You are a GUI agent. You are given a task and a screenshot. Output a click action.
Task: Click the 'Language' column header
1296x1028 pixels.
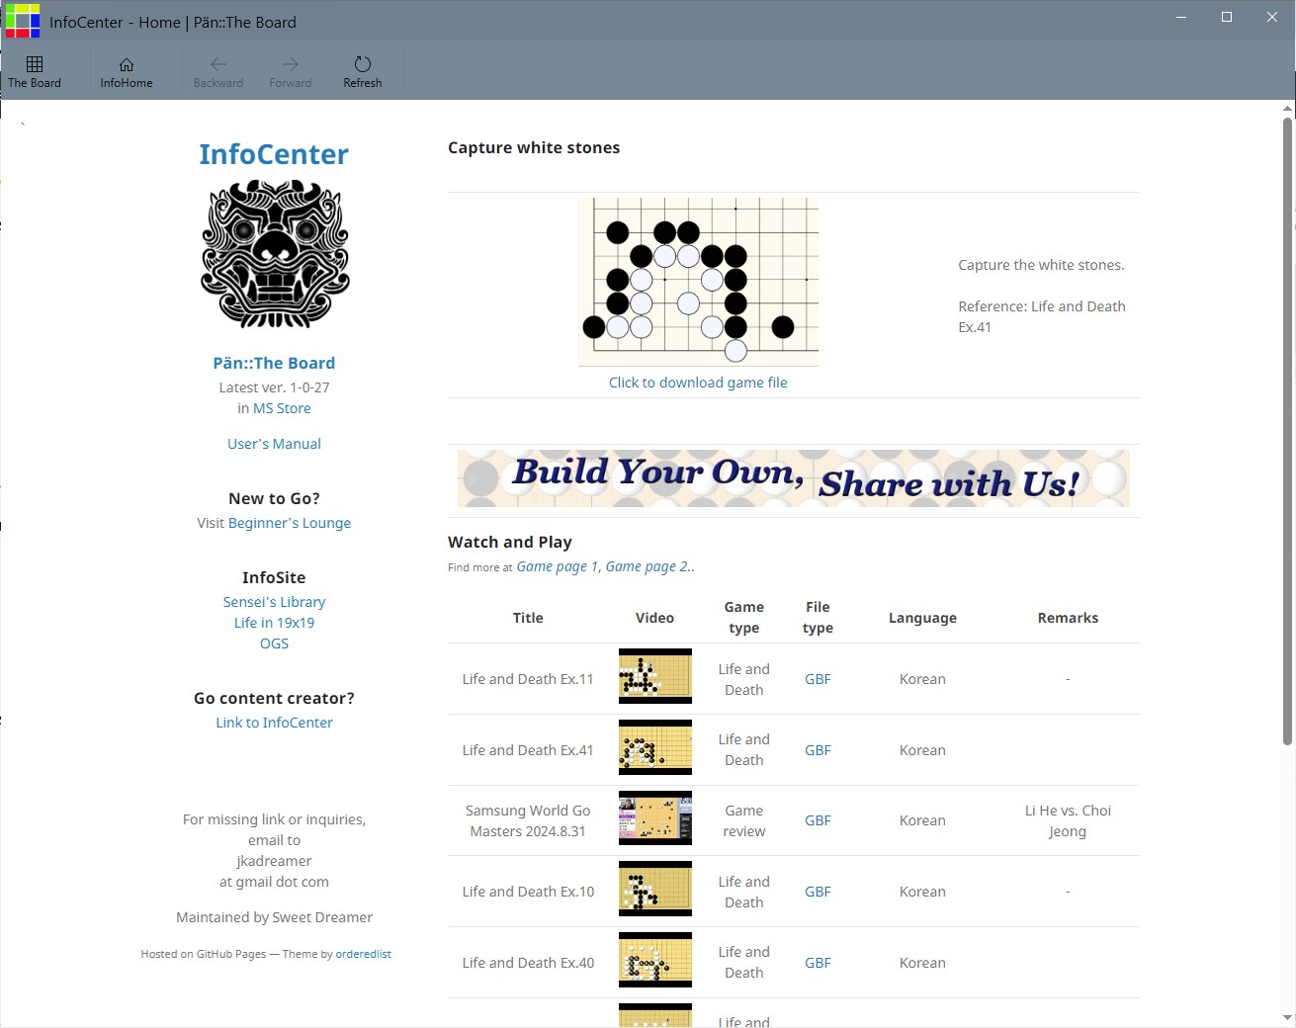(x=922, y=618)
